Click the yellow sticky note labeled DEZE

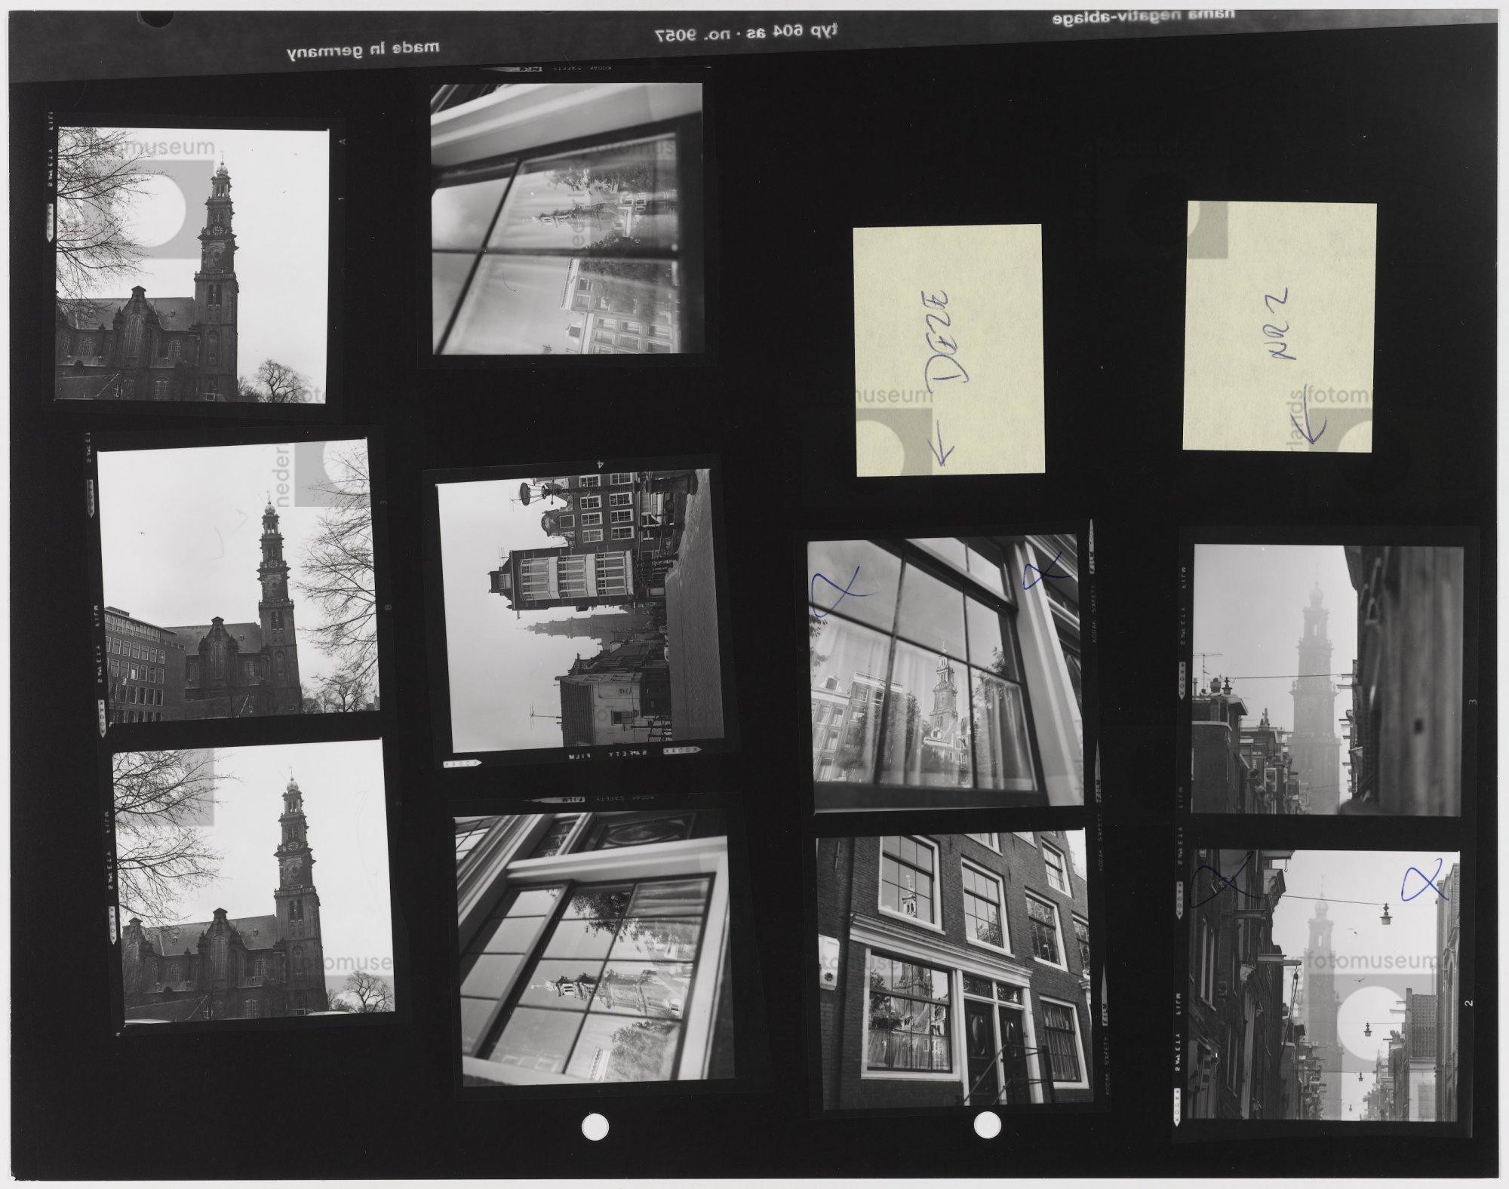[949, 350]
